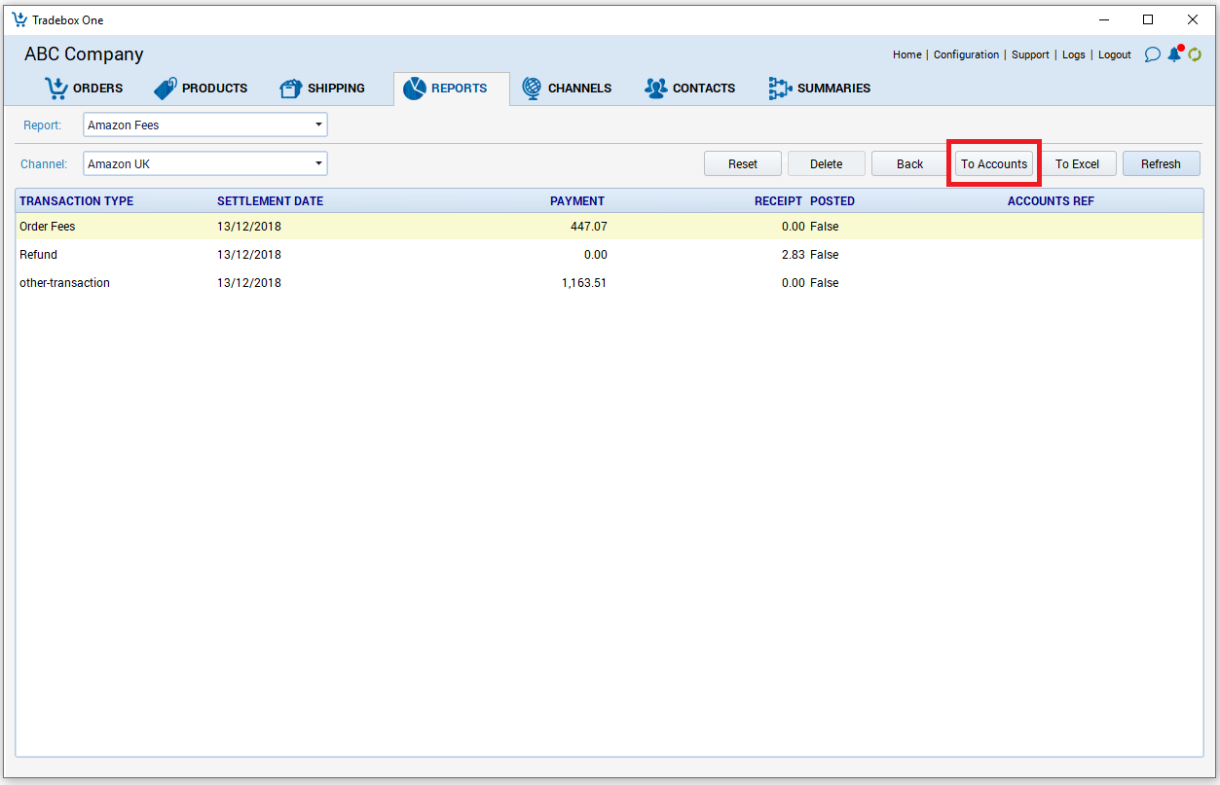Click the 1,163.51 payment value
This screenshot has width=1220, height=785.
pyautogui.click(x=584, y=283)
